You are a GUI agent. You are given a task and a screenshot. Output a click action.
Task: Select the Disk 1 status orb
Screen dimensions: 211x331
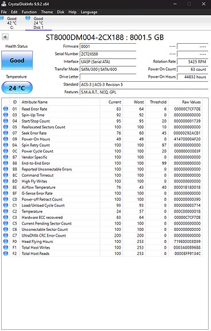click(x=28, y=18)
